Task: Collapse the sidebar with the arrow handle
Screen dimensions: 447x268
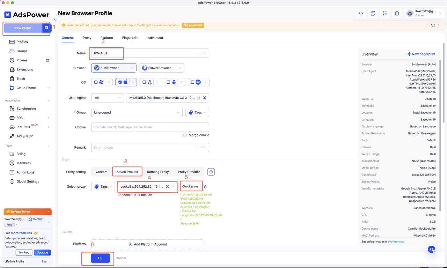Action: point(55,20)
